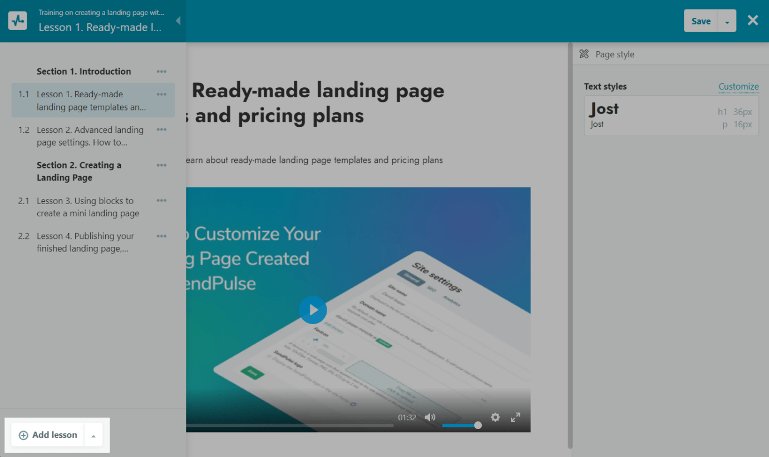Image resolution: width=769 pixels, height=457 pixels.
Task: Expand the Add lesson dropdown arrow
Action: pos(93,436)
